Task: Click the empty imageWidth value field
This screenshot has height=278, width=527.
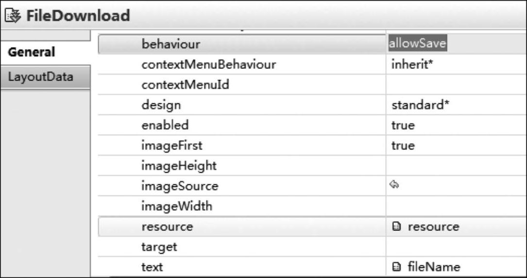Action: coord(457,206)
